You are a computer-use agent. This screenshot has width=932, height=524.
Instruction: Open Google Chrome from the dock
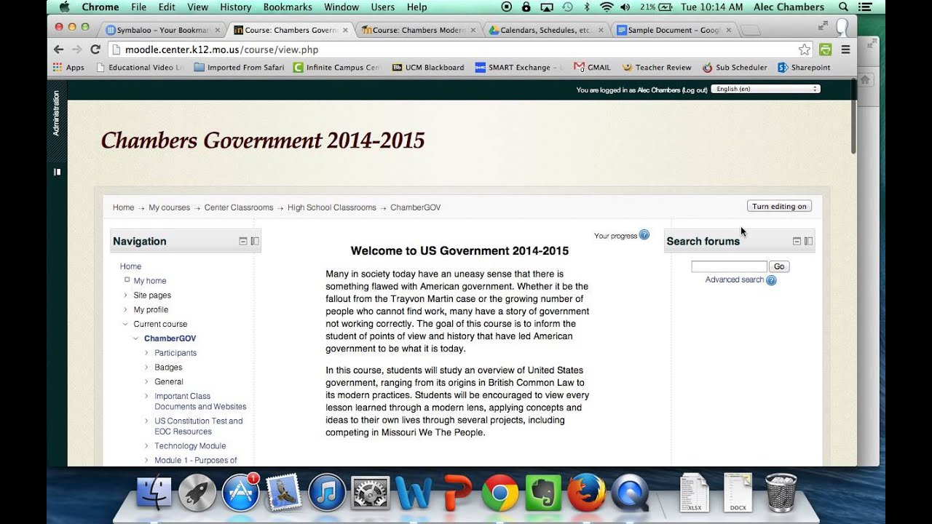pos(500,493)
